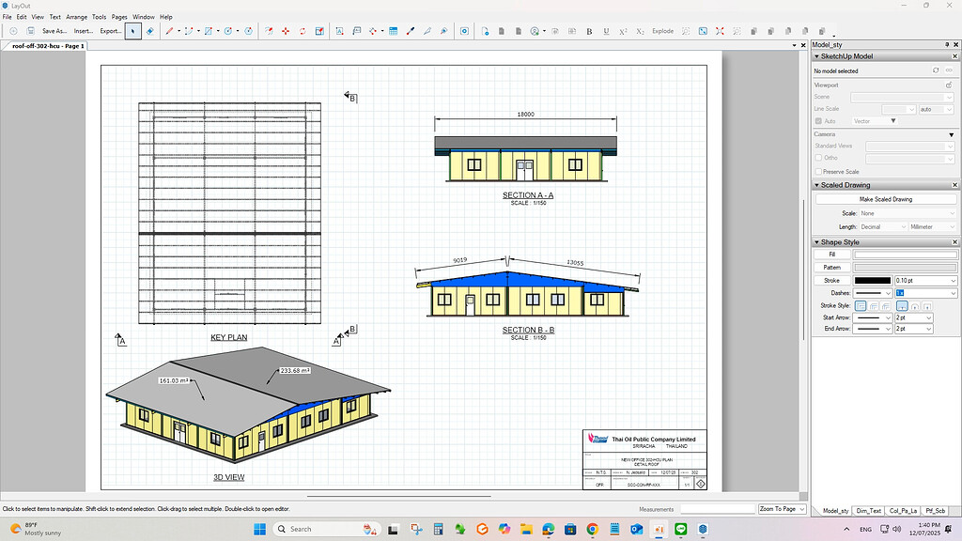Image resolution: width=962 pixels, height=541 pixels.
Task: Apply Bold formatting from the toolbar
Action: 591,30
